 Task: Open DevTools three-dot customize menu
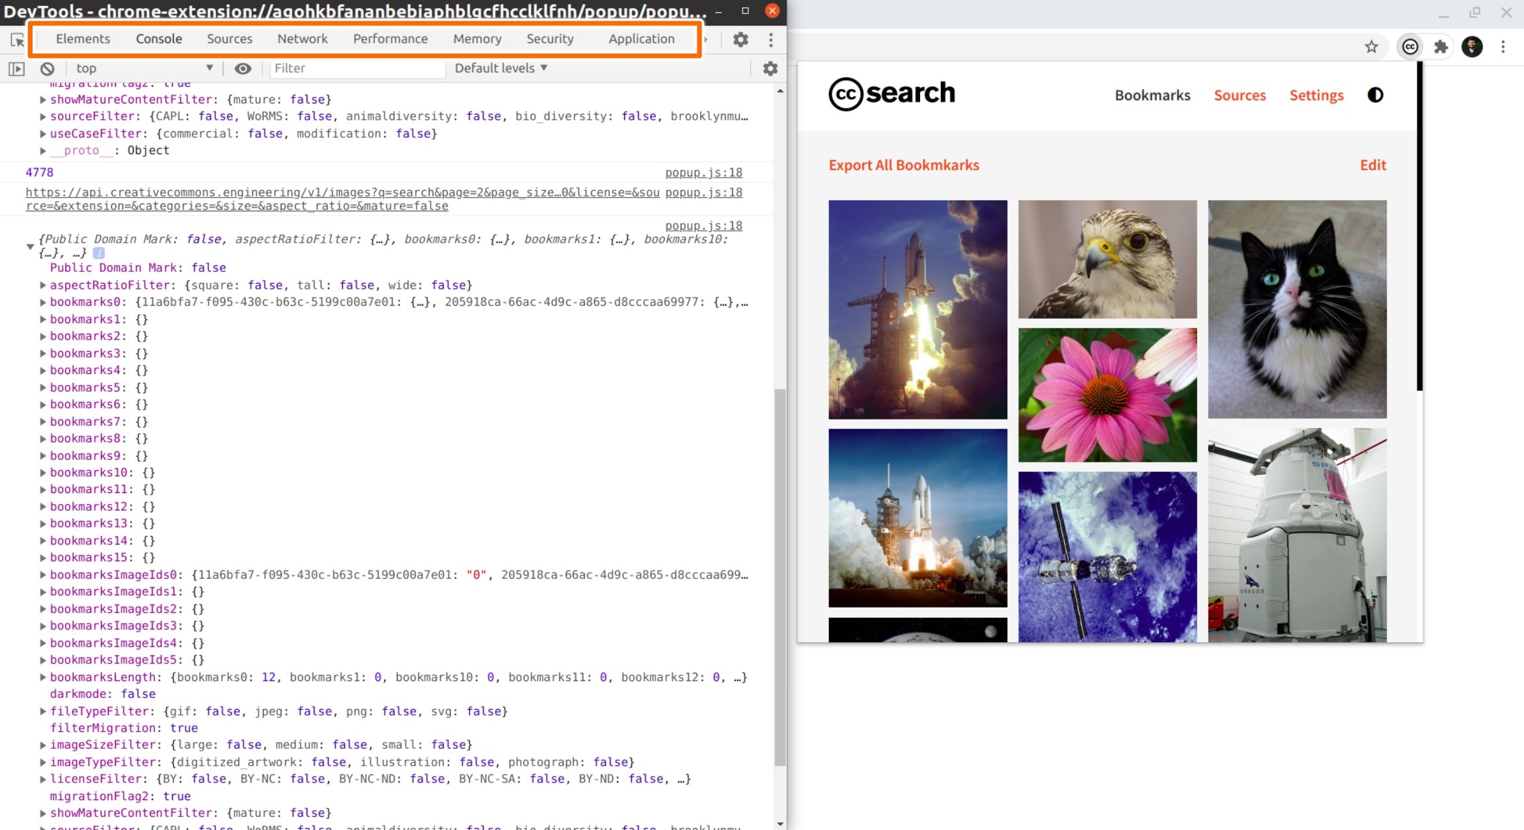pos(771,39)
